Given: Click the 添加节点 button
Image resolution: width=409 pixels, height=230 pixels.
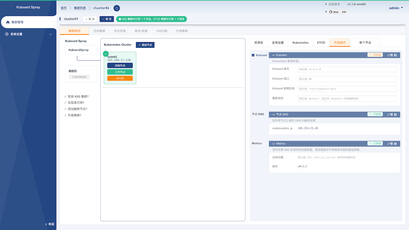Looking at the screenshot, I should [145, 45].
